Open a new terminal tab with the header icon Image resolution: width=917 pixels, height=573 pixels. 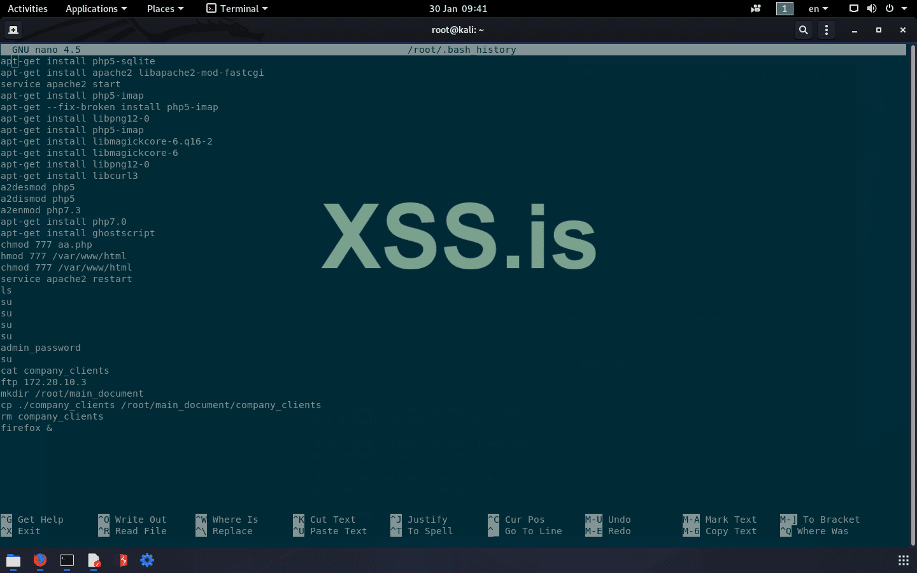(x=13, y=30)
